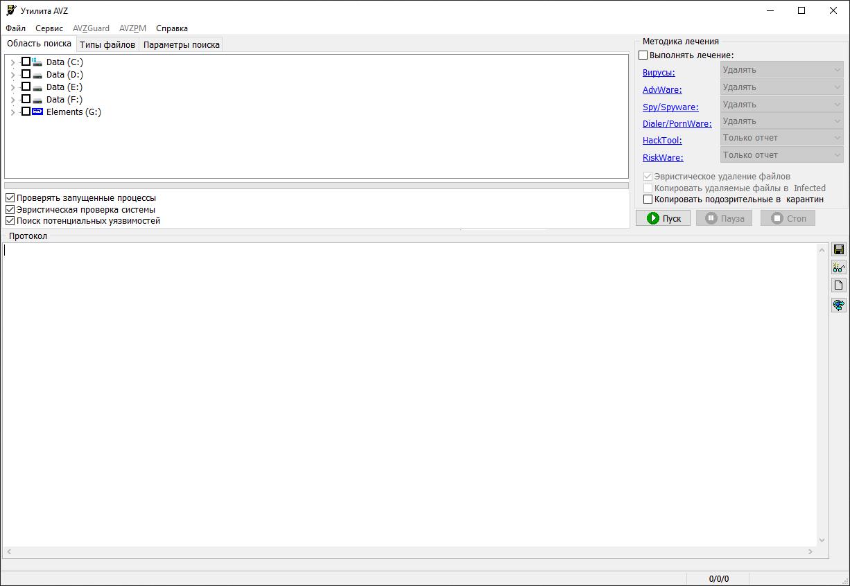Switch to the Параметры поиска tab
This screenshot has height=586, width=850.
click(181, 45)
